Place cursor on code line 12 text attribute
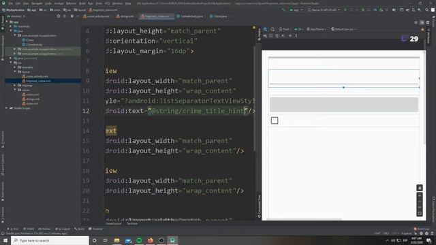This screenshot has height=245, width=436. pos(180,111)
